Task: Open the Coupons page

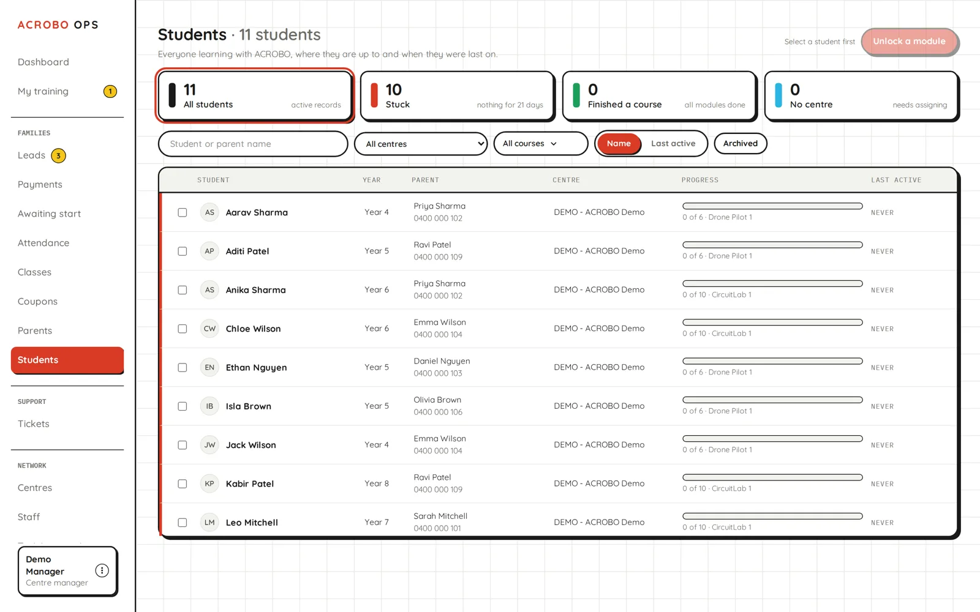Action: [37, 302]
